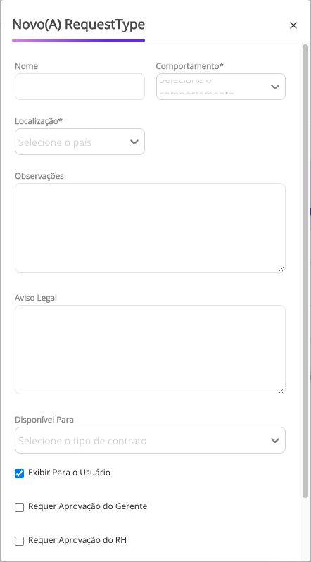
Task: Enable Requer Aprovação do Gerente
Action: point(19,507)
